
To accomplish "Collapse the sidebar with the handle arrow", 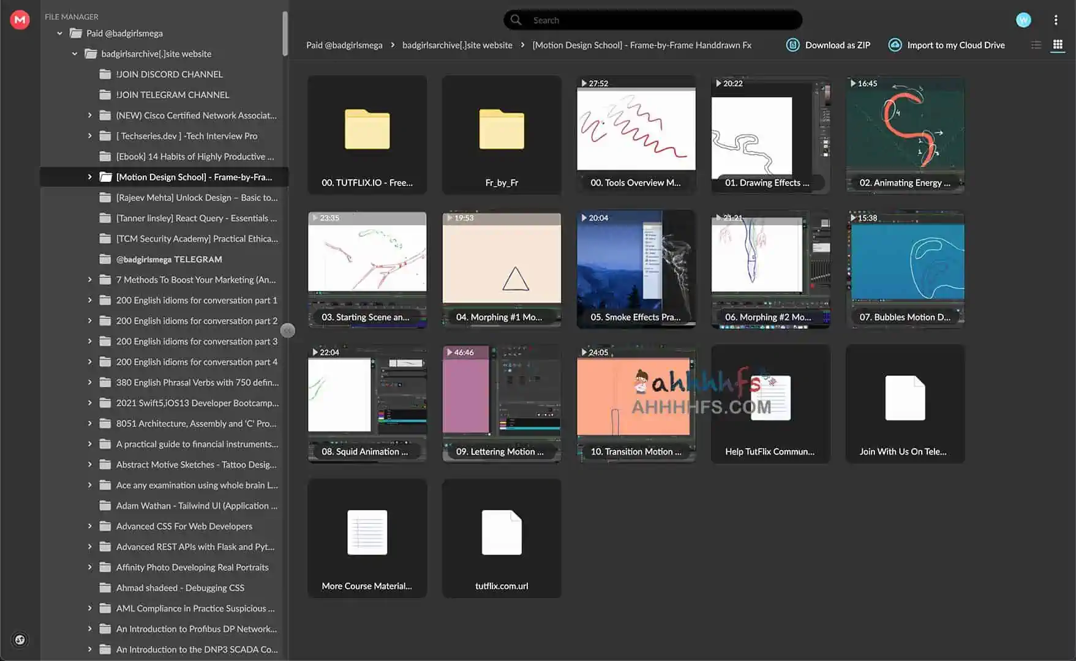I will (x=288, y=330).
